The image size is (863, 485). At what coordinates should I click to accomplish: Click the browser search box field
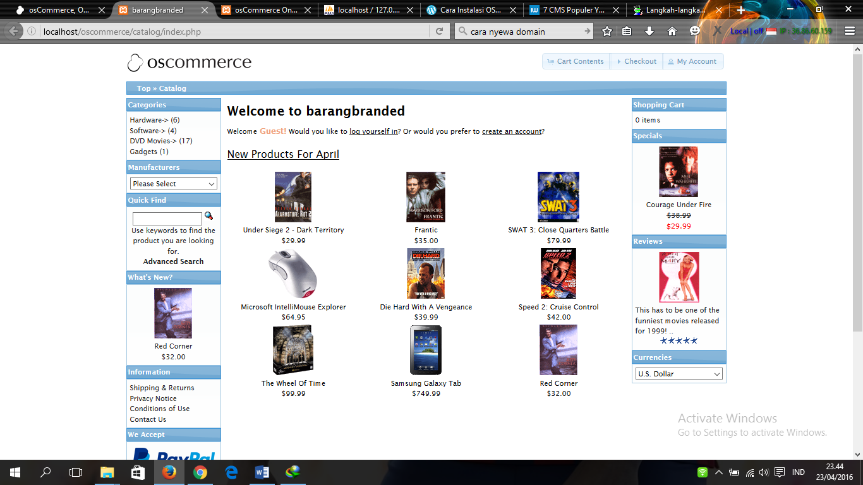(524, 31)
